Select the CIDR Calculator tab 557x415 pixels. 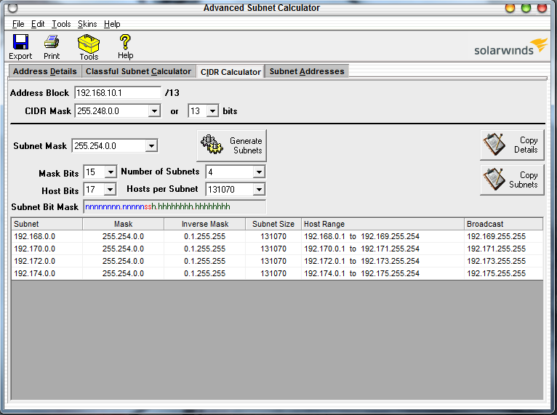point(231,72)
